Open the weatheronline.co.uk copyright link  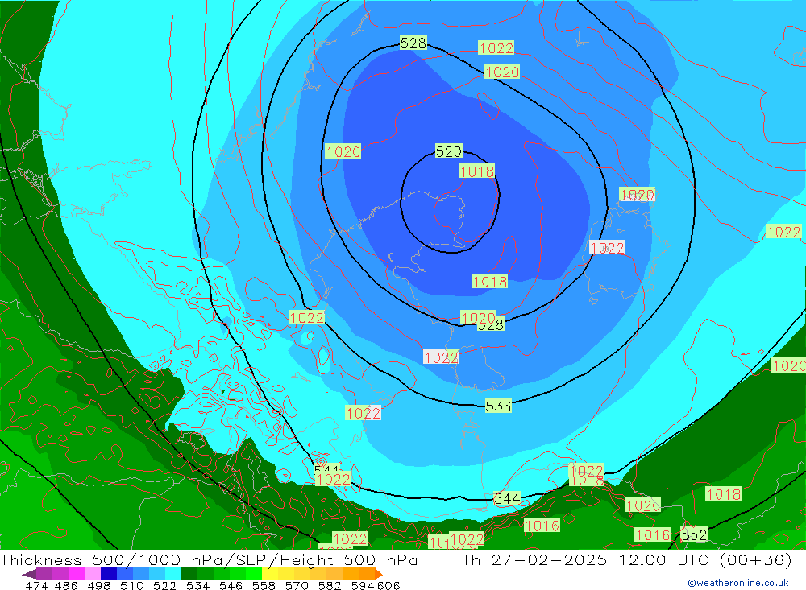coord(738,583)
